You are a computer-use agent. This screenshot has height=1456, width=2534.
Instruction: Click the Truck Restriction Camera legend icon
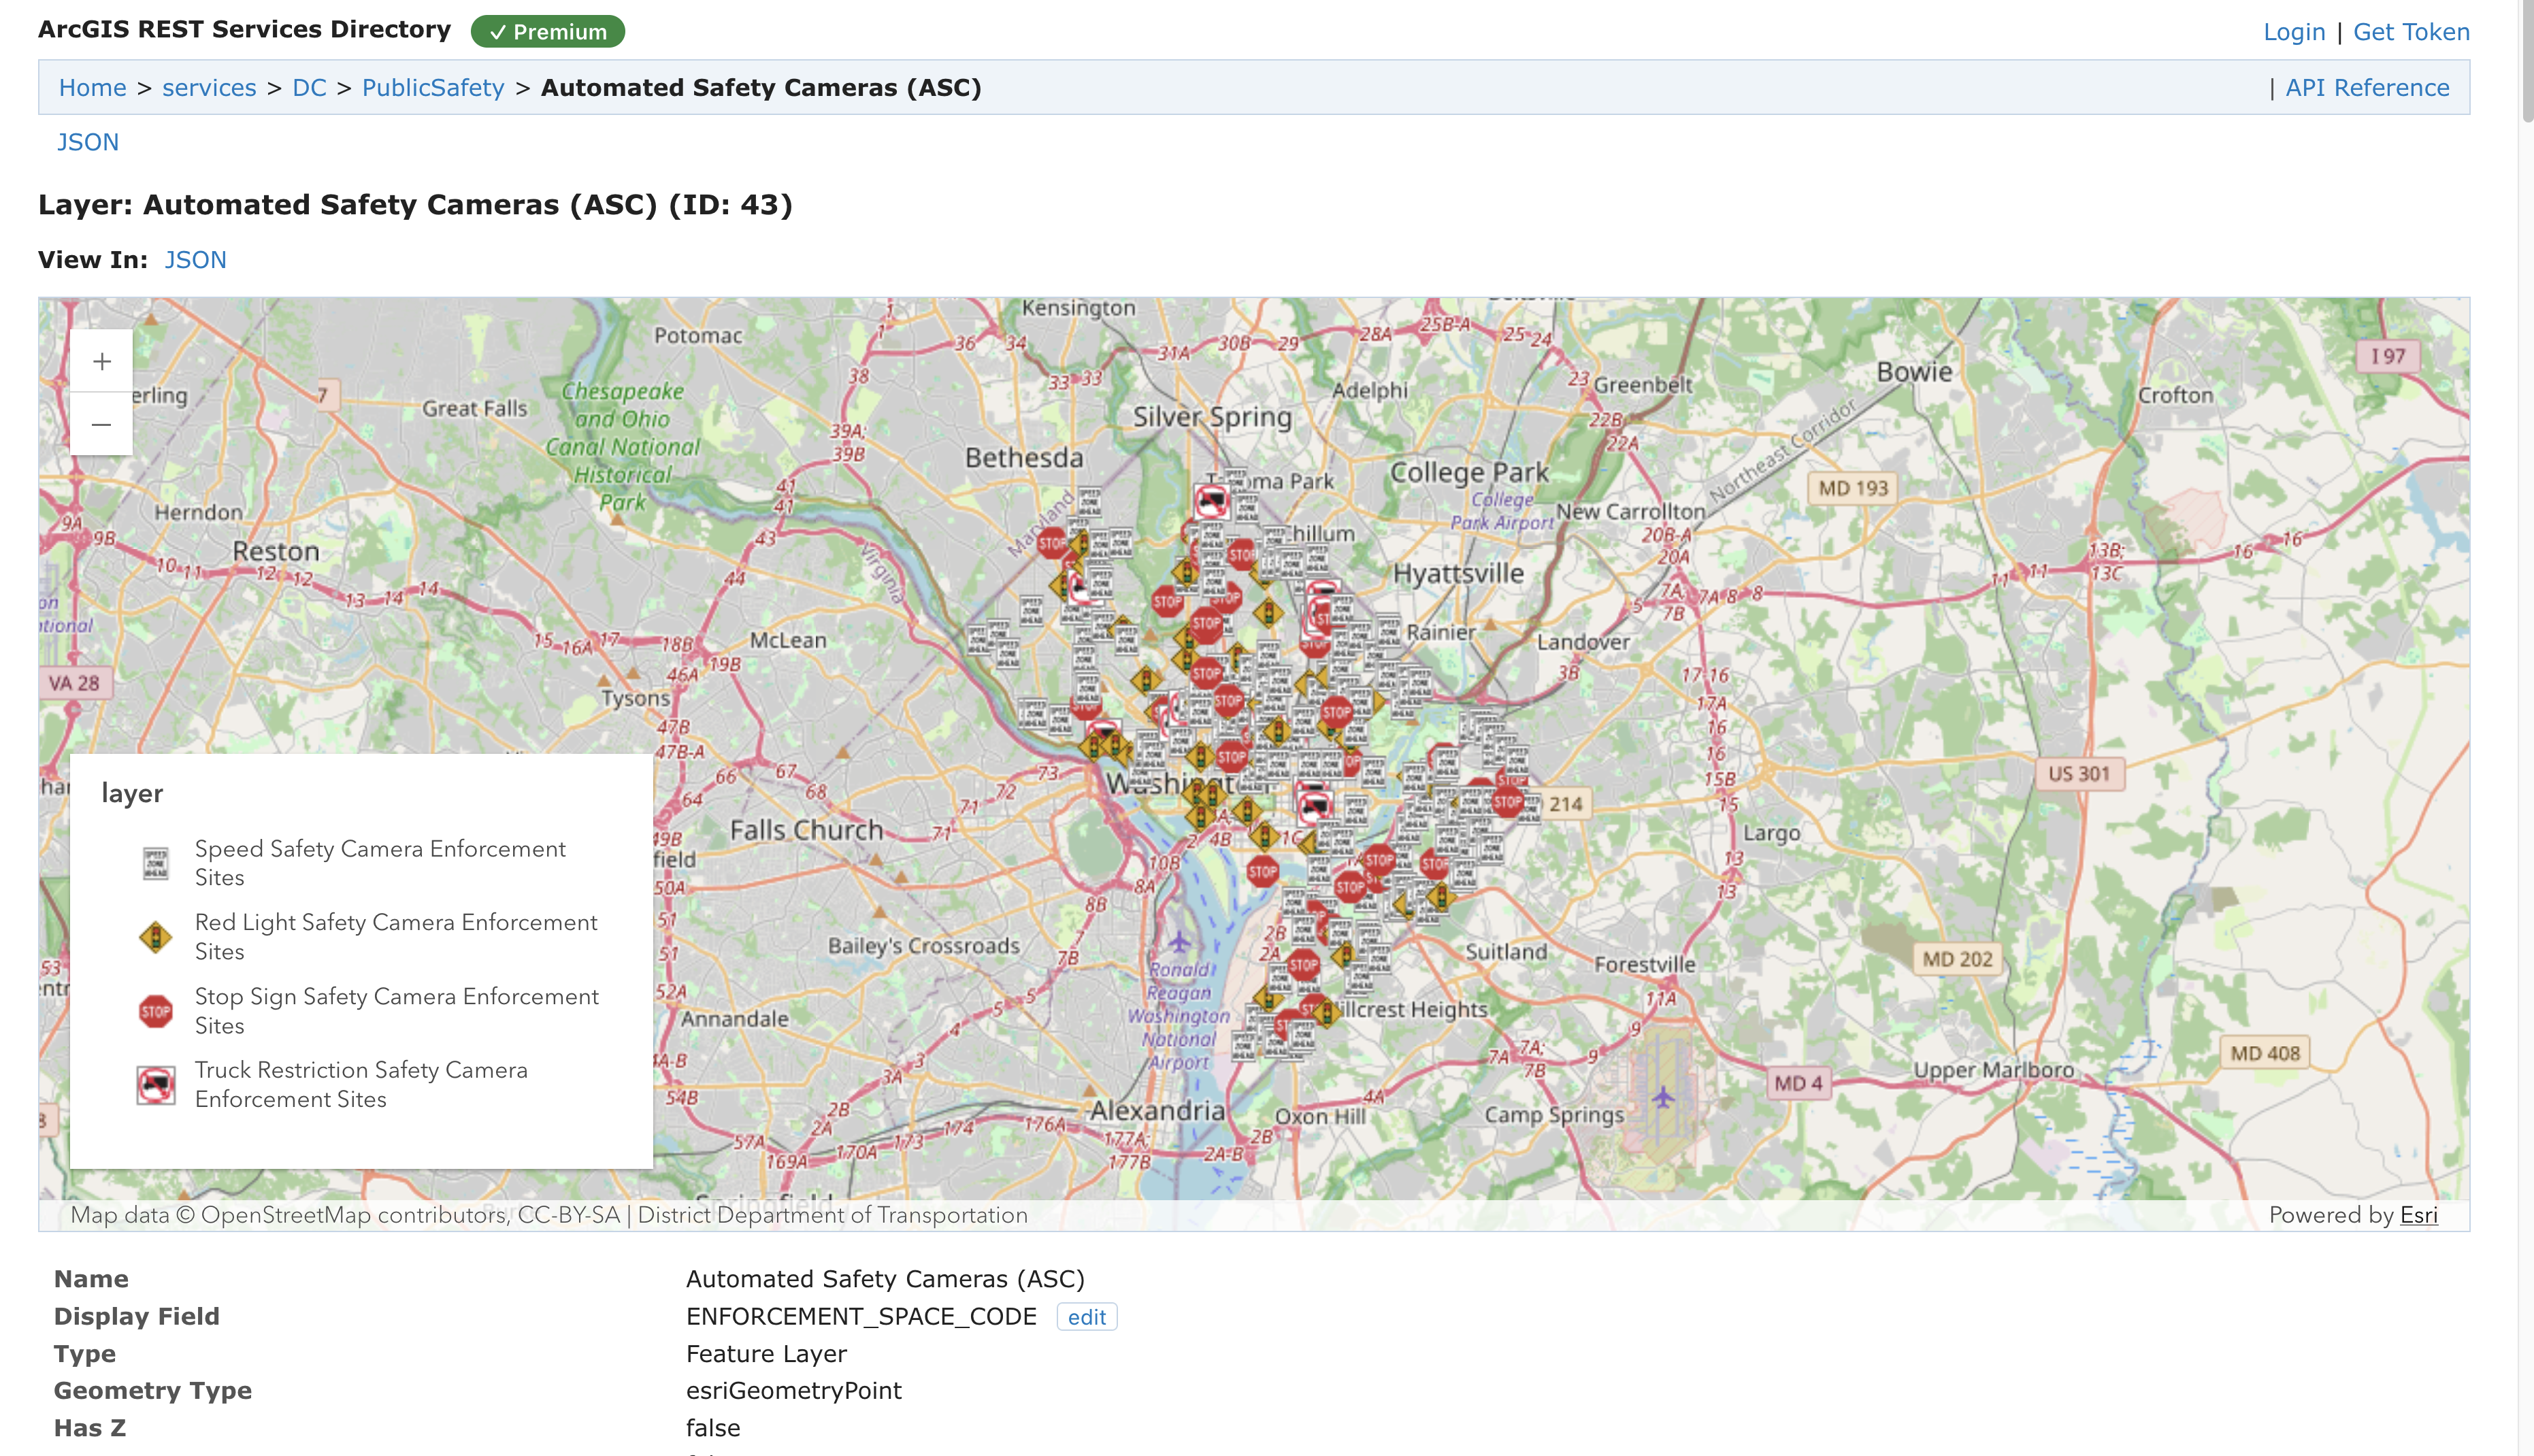156,1085
